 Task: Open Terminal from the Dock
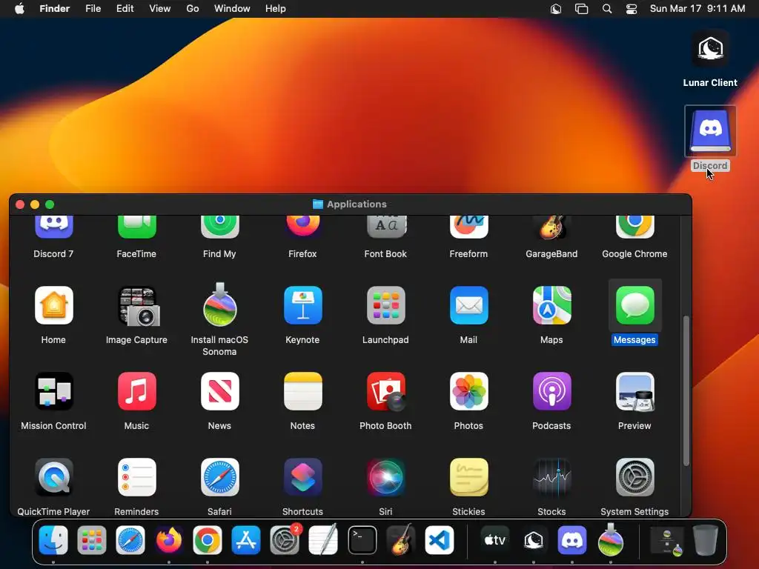point(362,540)
